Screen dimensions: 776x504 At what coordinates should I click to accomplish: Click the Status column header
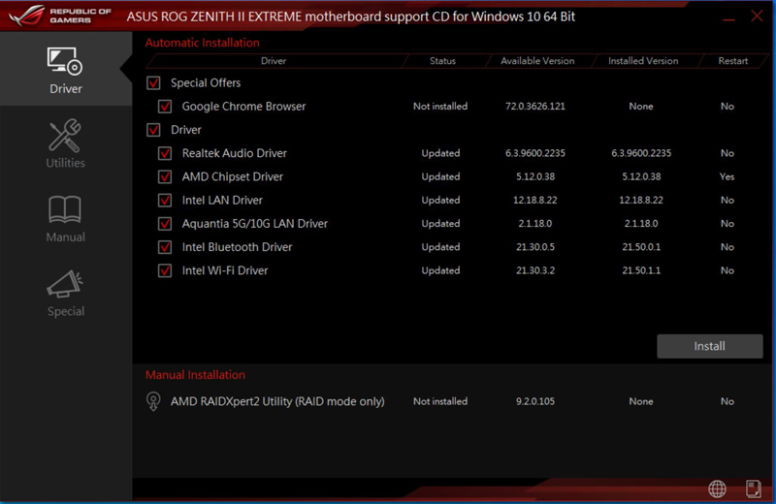442,61
